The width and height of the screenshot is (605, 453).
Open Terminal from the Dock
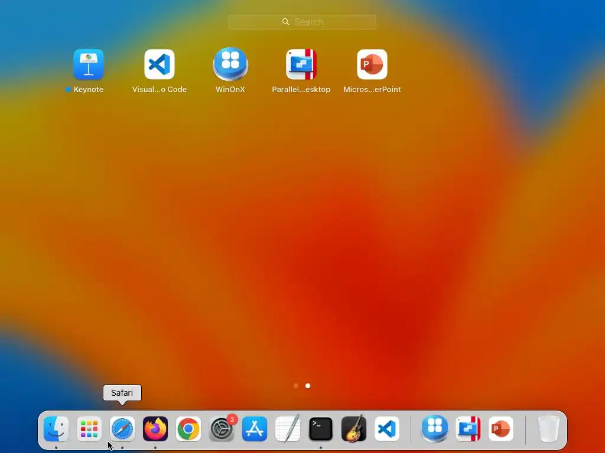321,429
